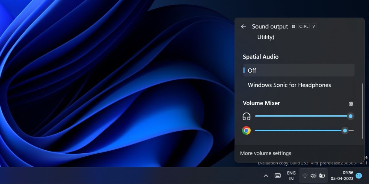Click the Wi-Fi icon in the system tray
The width and height of the screenshot is (369, 184).
(305, 175)
